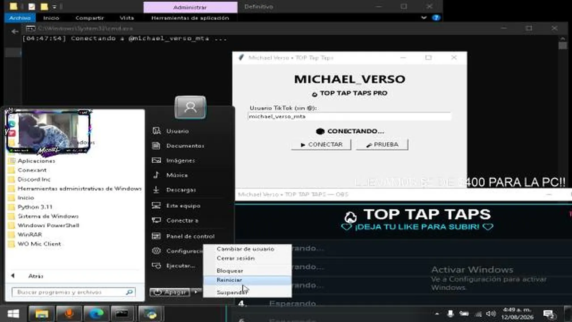Select Bloquear in the power menu
The image size is (572, 322).
tap(247, 271)
